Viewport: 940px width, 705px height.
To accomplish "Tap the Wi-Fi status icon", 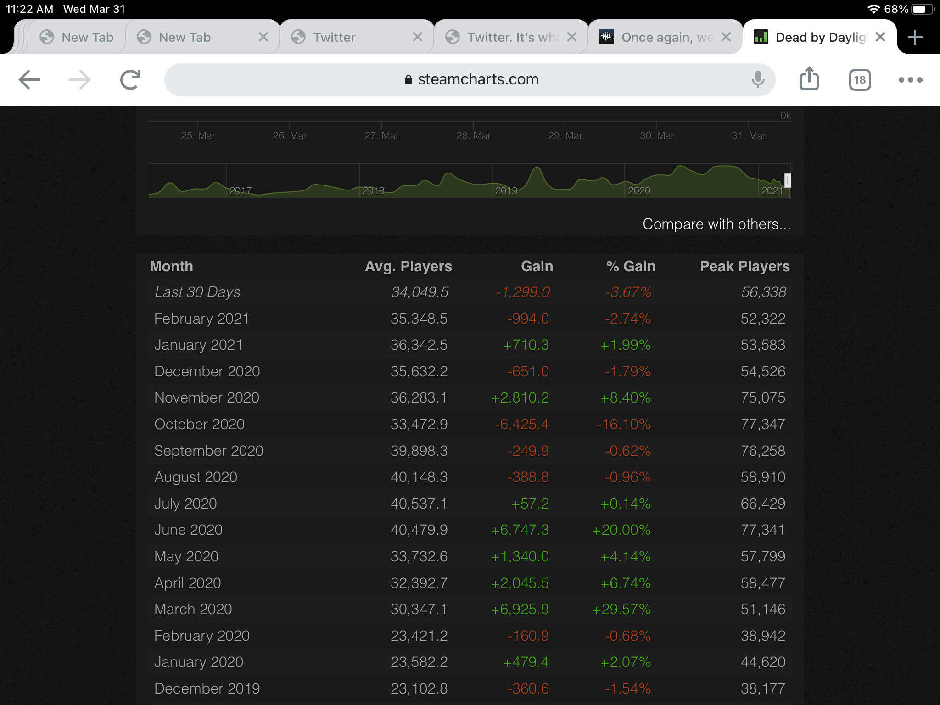I will pyautogui.click(x=873, y=9).
